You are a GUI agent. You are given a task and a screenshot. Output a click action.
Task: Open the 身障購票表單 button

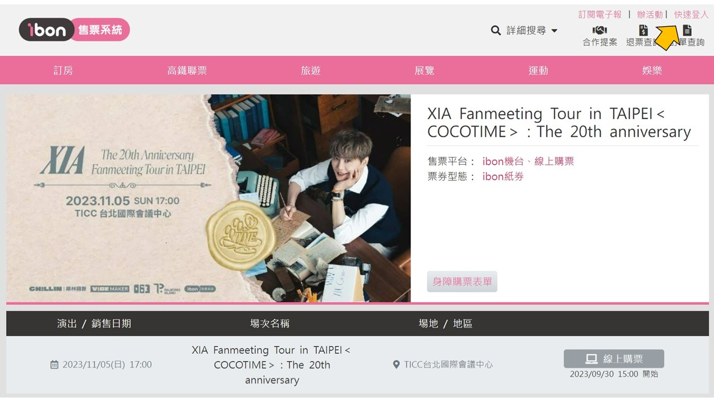coord(462,281)
